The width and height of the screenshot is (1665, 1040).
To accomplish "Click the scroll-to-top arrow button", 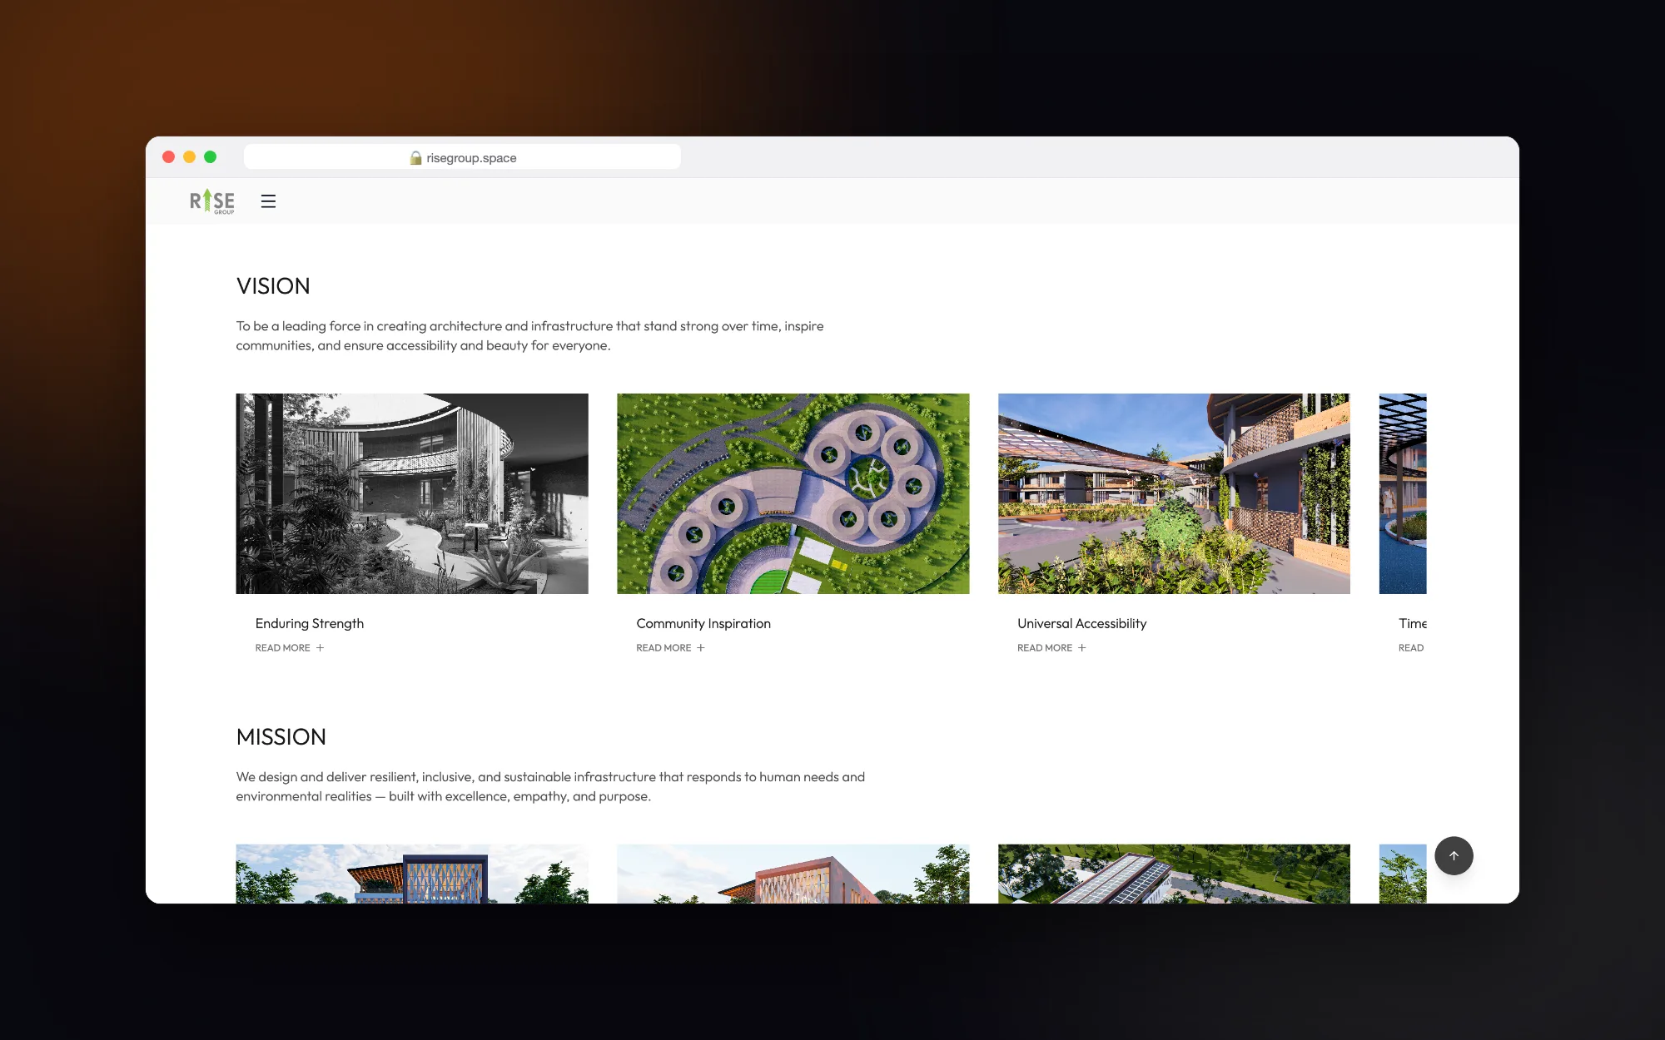I will pyautogui.click(x=1454, y=855).
